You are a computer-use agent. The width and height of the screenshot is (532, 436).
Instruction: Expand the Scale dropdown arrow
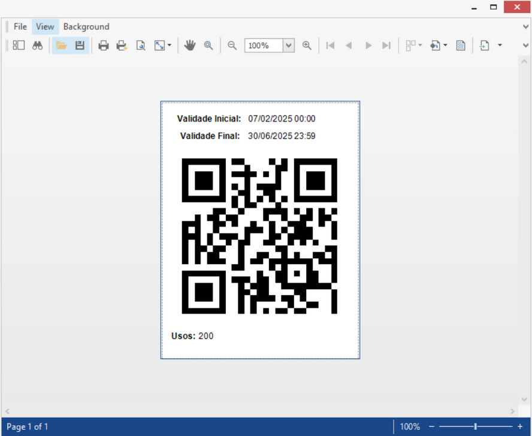pyautogui.click(x=170, y=45)
